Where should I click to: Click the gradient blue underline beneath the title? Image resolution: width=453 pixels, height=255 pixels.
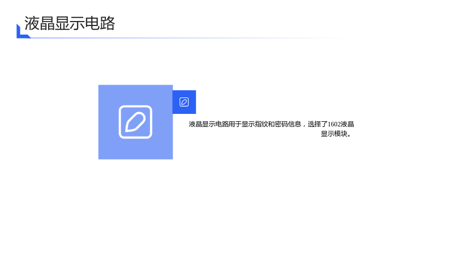pyautogui.click(x=185, y=38)
